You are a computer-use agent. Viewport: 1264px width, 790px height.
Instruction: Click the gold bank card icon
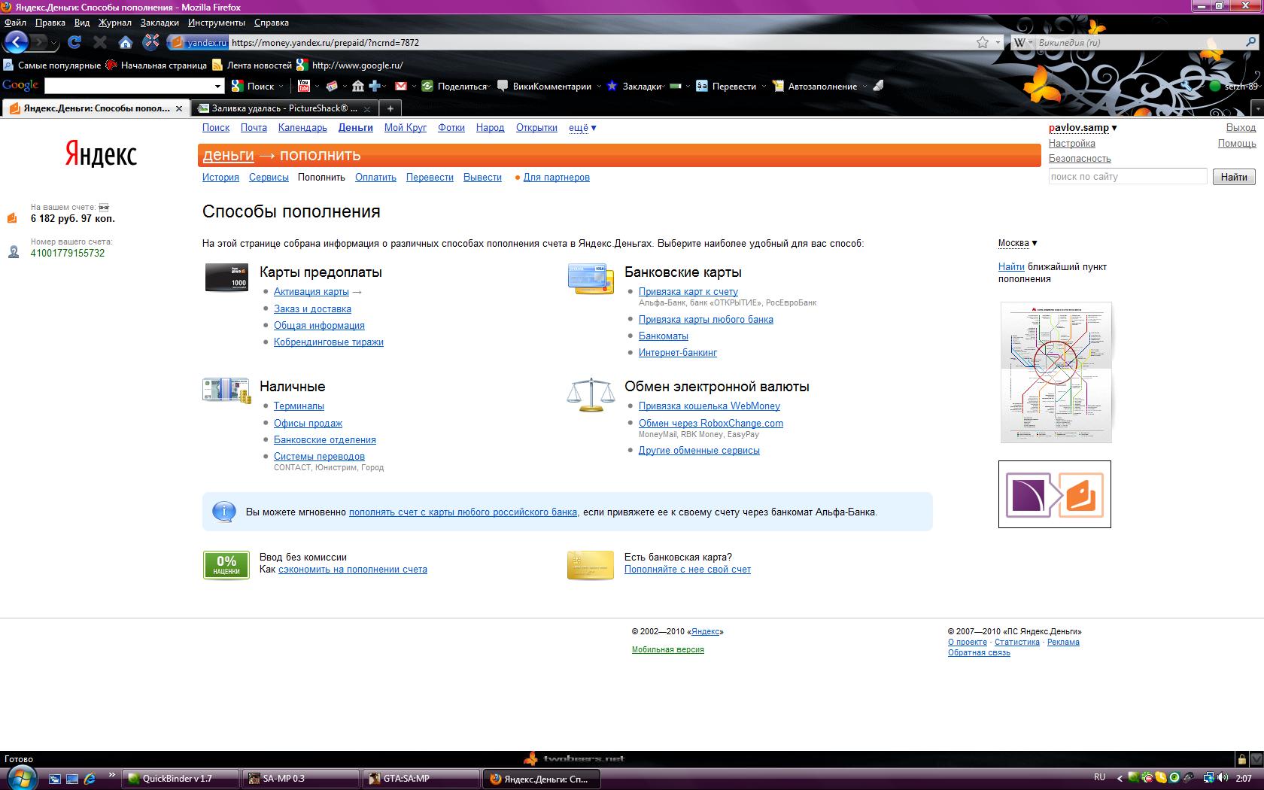click(x=591, y=565)
